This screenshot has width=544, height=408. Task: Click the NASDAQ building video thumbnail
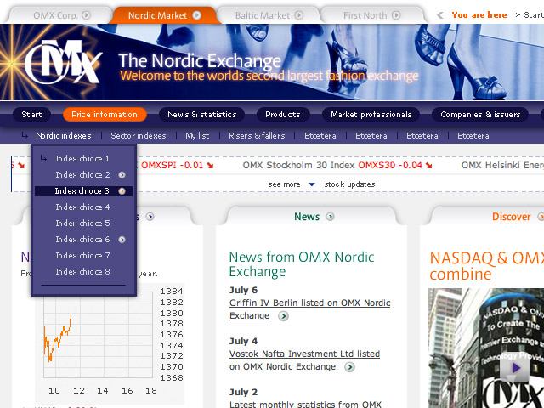point(486,348)
